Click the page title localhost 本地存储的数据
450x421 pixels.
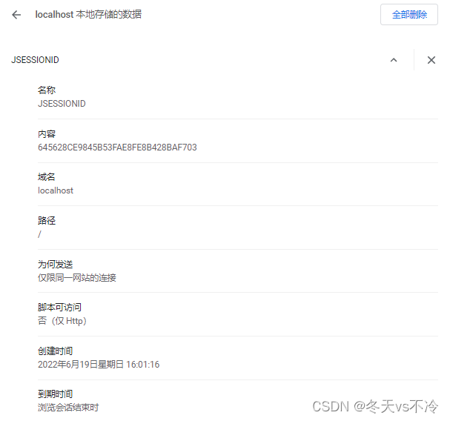88,14
